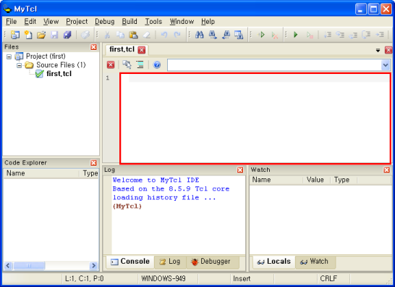
Task: Click the indent lines icon in editor toolbar
Action: (140, 65)
